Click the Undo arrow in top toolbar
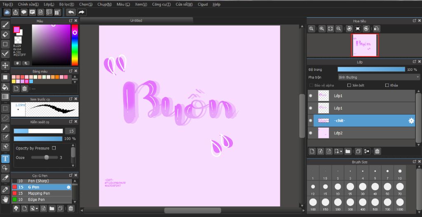This screenshot has height=217, width=422. 71,12
